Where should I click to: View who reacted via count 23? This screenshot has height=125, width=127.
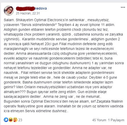(20, 120)
